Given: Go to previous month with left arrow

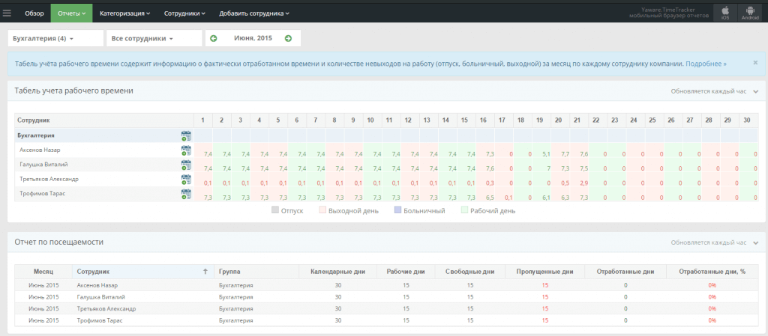Looking at the screenshot, I should coord(214,38).
